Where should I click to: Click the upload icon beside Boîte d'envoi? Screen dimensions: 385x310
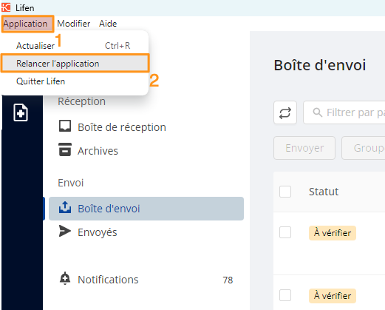tap(65, 207)
